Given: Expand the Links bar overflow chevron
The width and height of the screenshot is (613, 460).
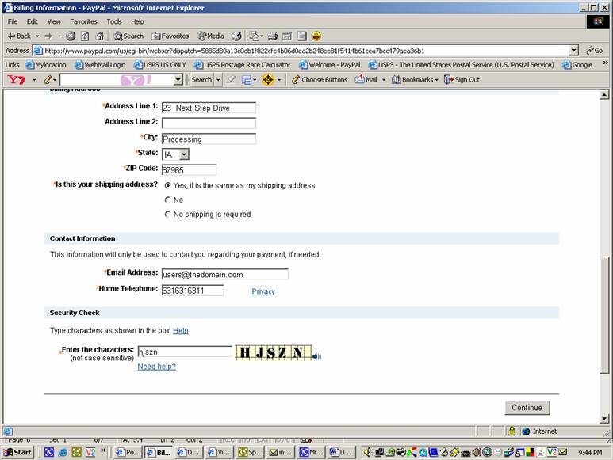Looking at the screenshot, I should [606, 63].
